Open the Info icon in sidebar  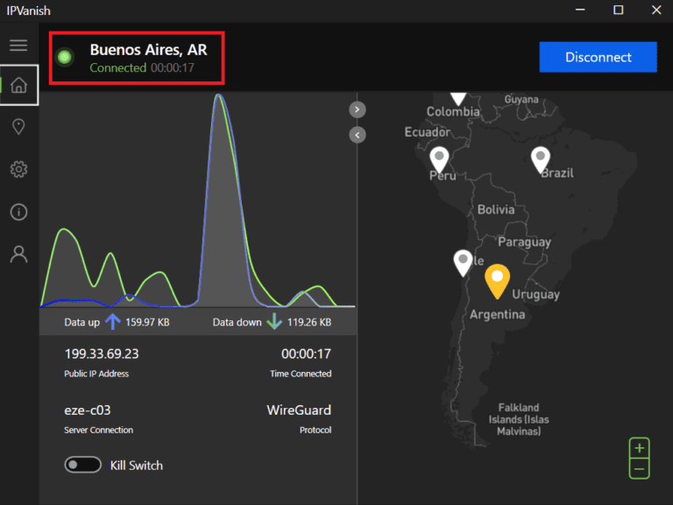(x=18, y=212)
